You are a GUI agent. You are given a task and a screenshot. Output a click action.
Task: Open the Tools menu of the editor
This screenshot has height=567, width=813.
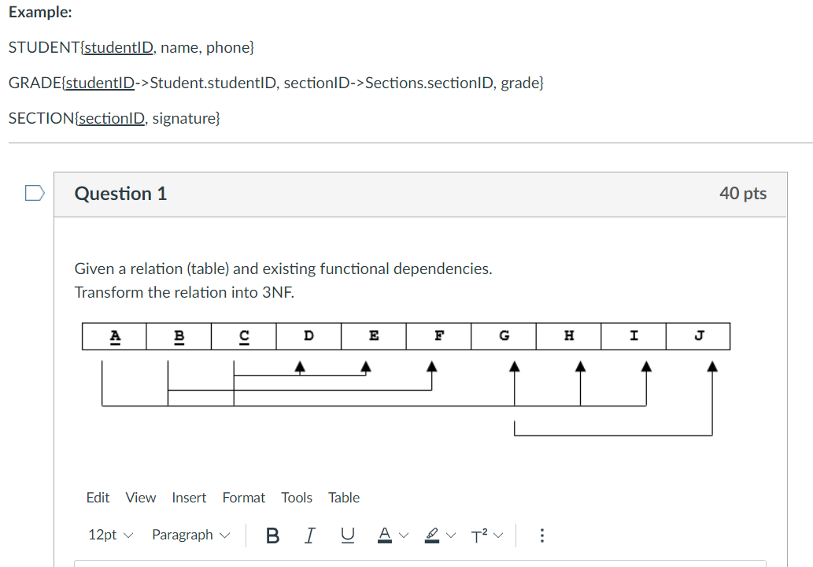[x=297, y=498]
